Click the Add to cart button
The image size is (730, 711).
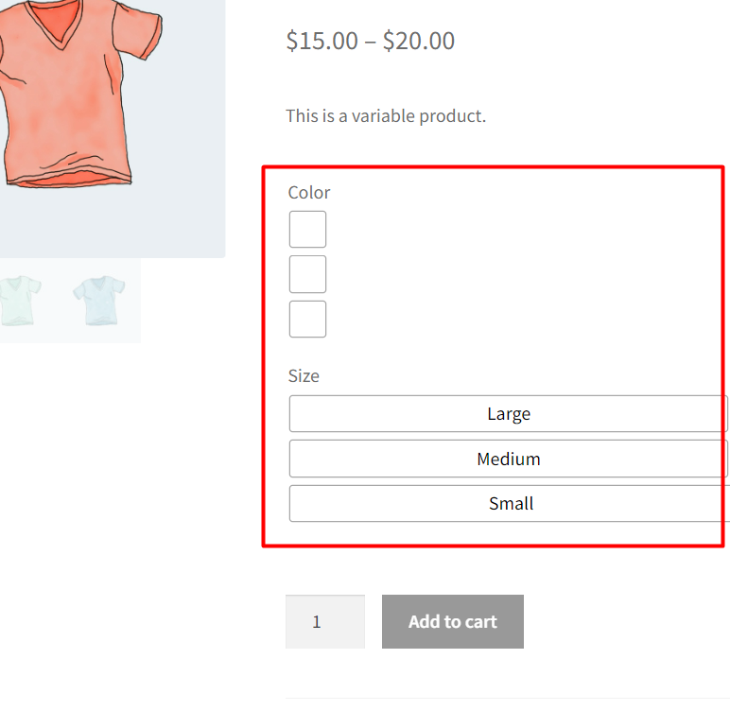(x=452, y=622)
